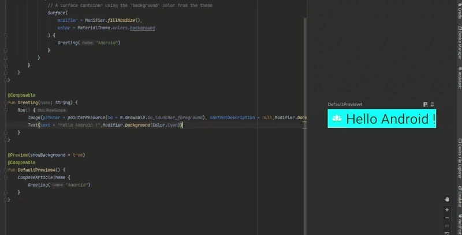Screen dimensions: 462x235
Task: Collapse the Surface lambda fold marker
Action: [x=6, y=35]
